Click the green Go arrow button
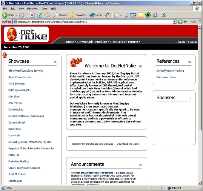203x191 pixels. pos(180,21)
